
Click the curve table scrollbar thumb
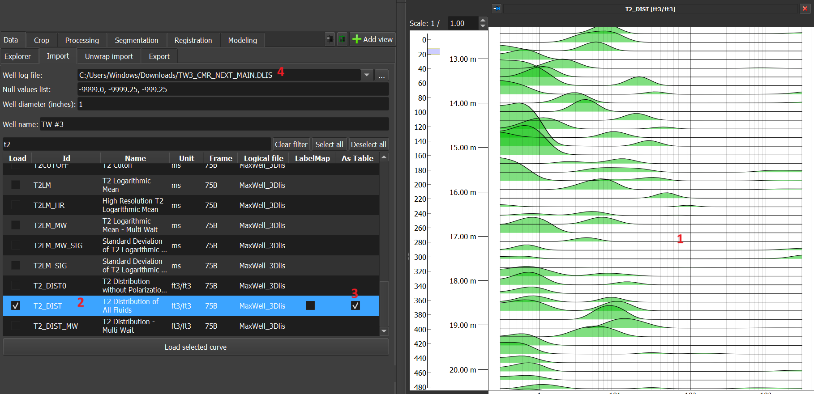click(384, 304)
